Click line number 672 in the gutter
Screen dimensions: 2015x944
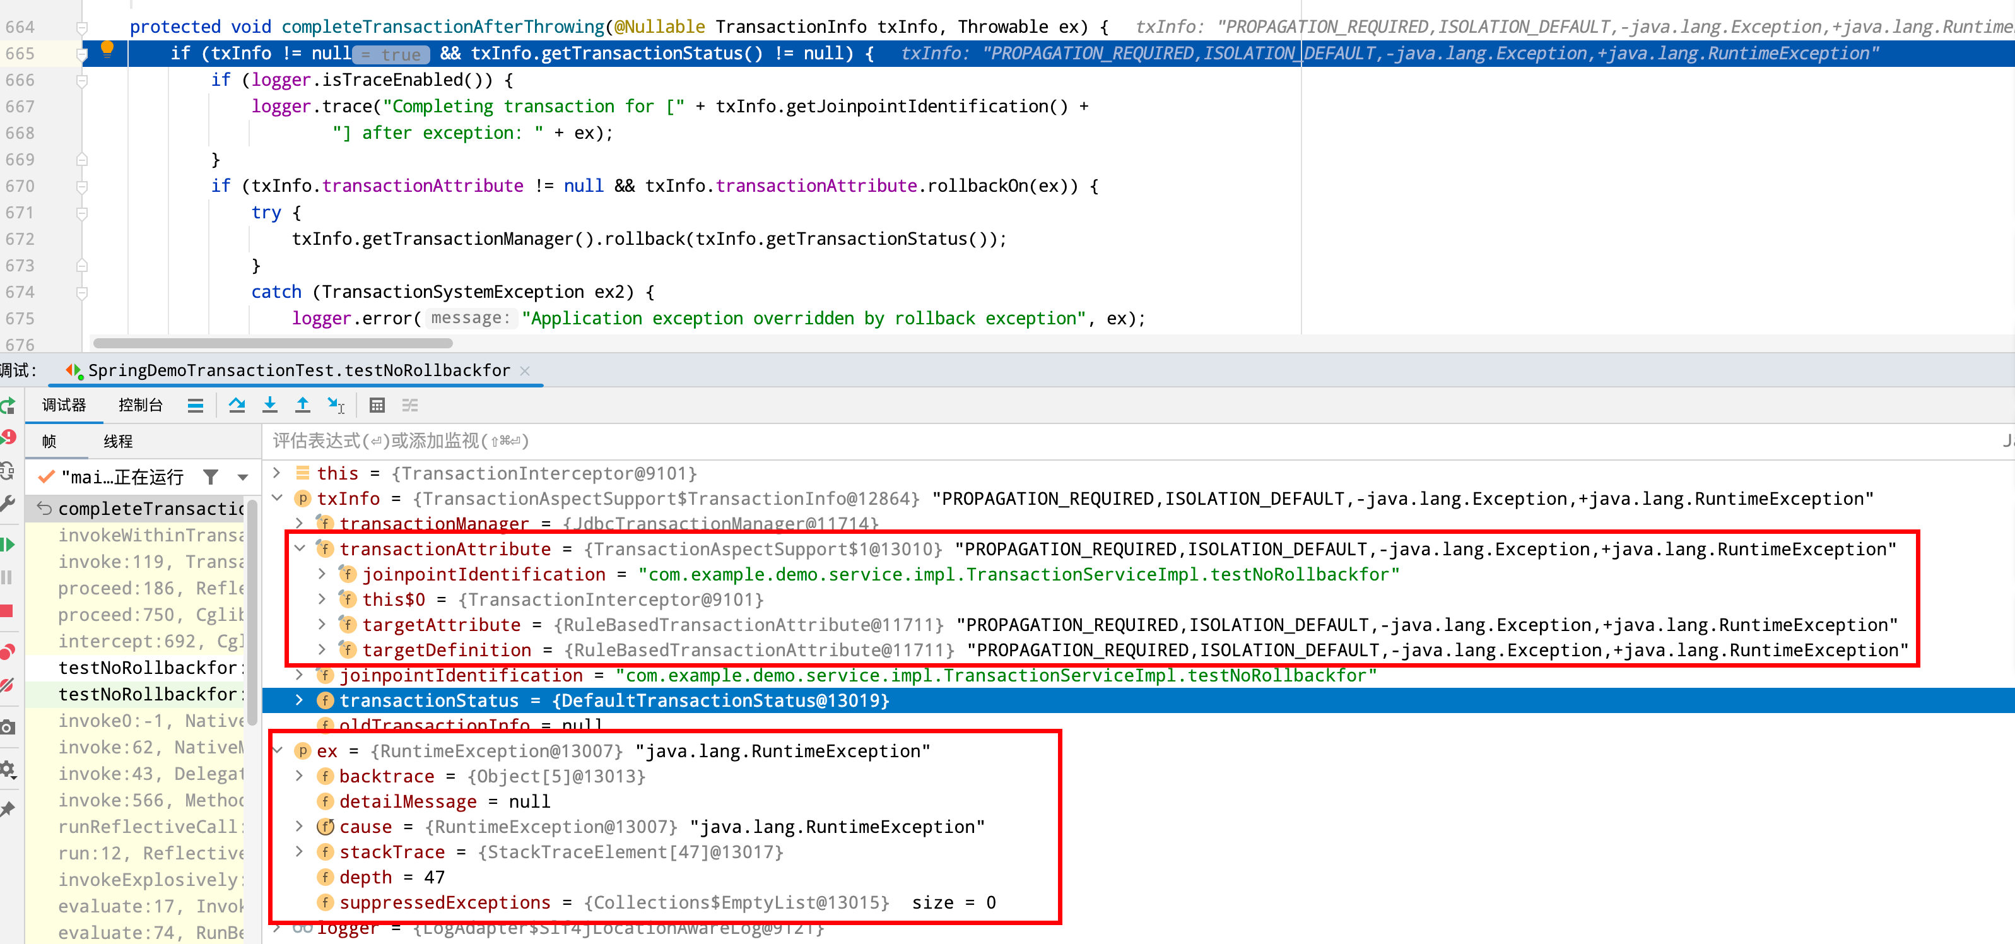(20, 239)
